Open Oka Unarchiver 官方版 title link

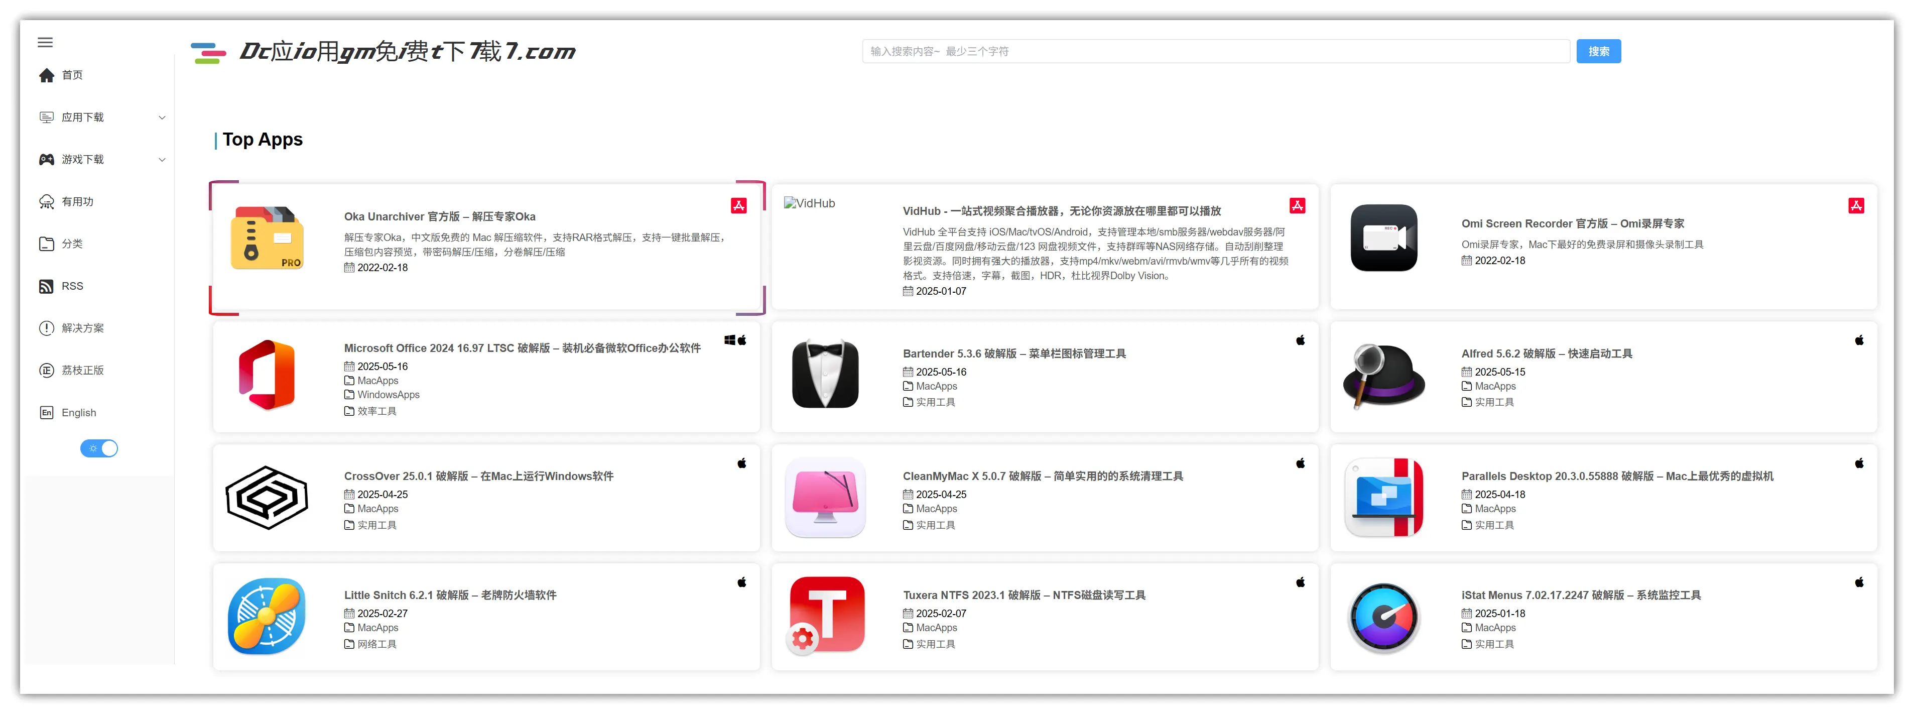(x=439, y=217)
